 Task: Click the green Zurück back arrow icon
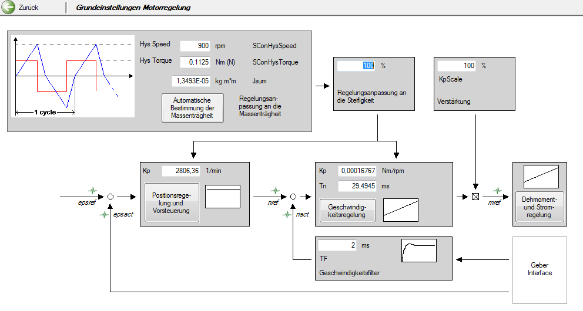click(x=9, y=8)
